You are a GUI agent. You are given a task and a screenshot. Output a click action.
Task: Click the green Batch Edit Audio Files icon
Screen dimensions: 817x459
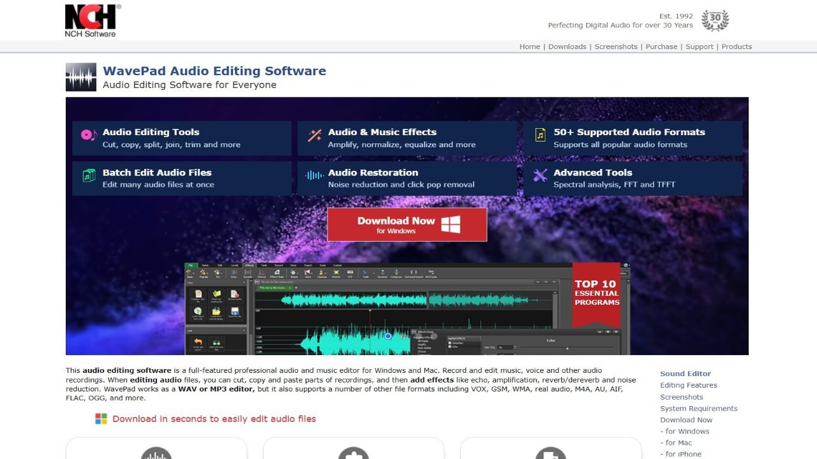click(89, 175)
